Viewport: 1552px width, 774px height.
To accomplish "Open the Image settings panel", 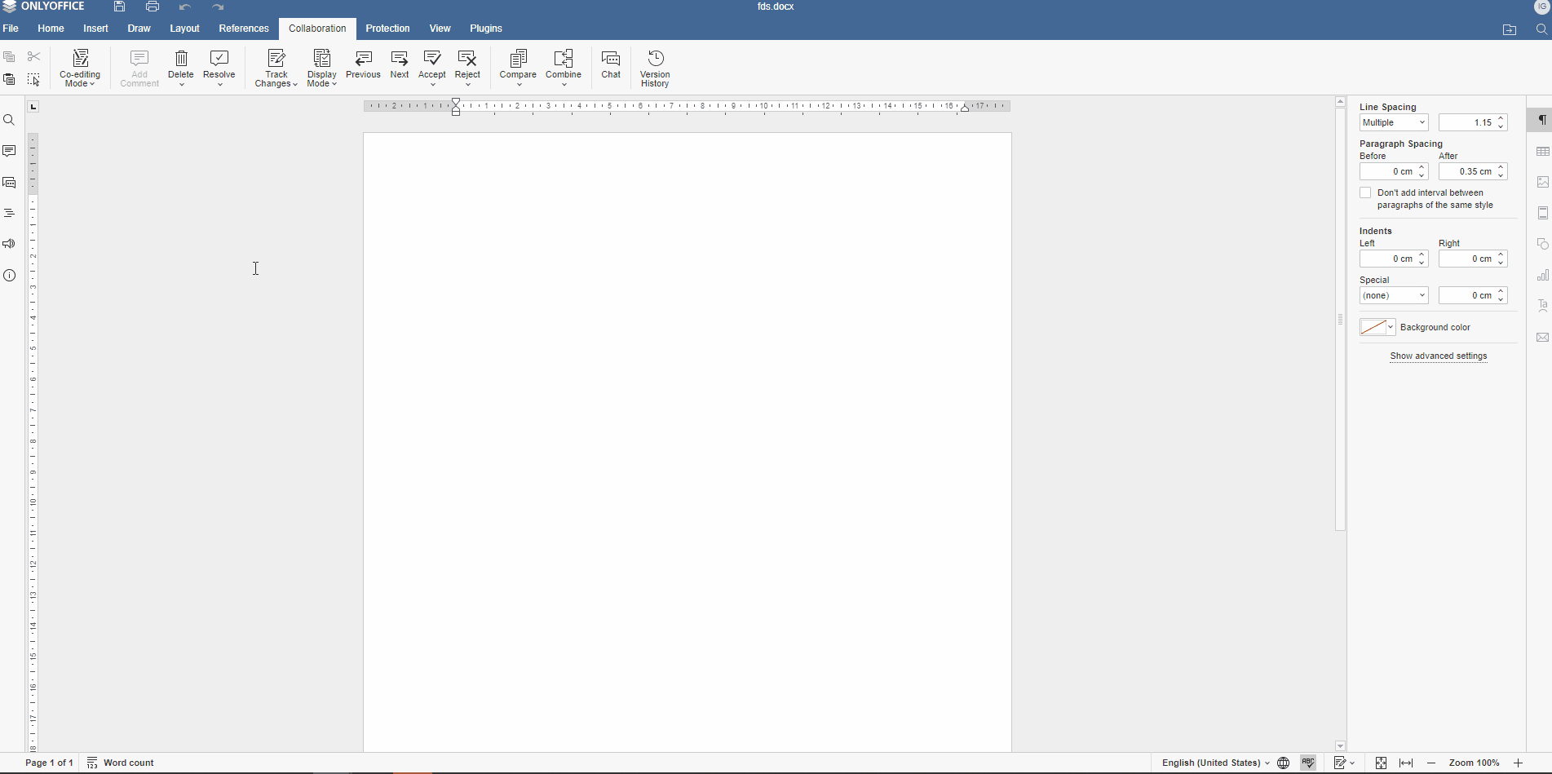I will pyautogui.click(x=1542, y=182).
